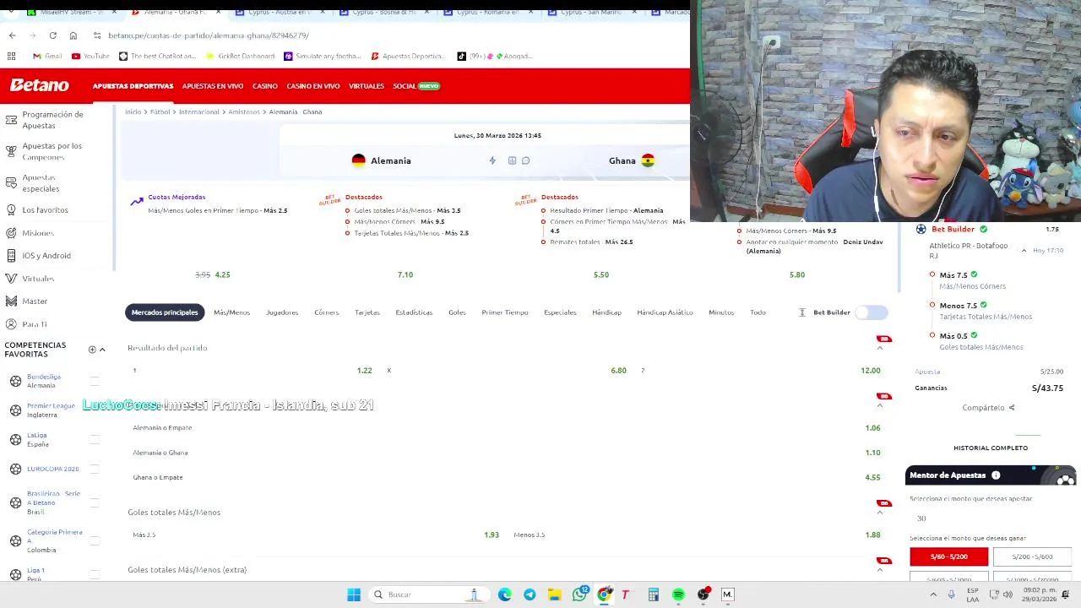Screen dimensions: 1081x608
Task: Select the Goles totales Más 3.5 radio
Action: (347, 210)
